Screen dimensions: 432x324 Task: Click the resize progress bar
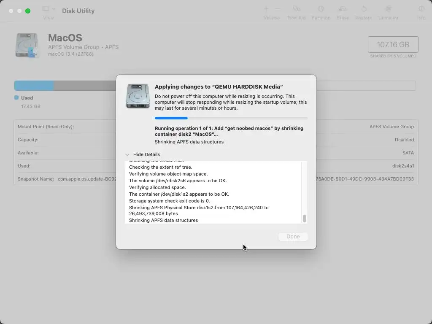(x=231, y=118)
